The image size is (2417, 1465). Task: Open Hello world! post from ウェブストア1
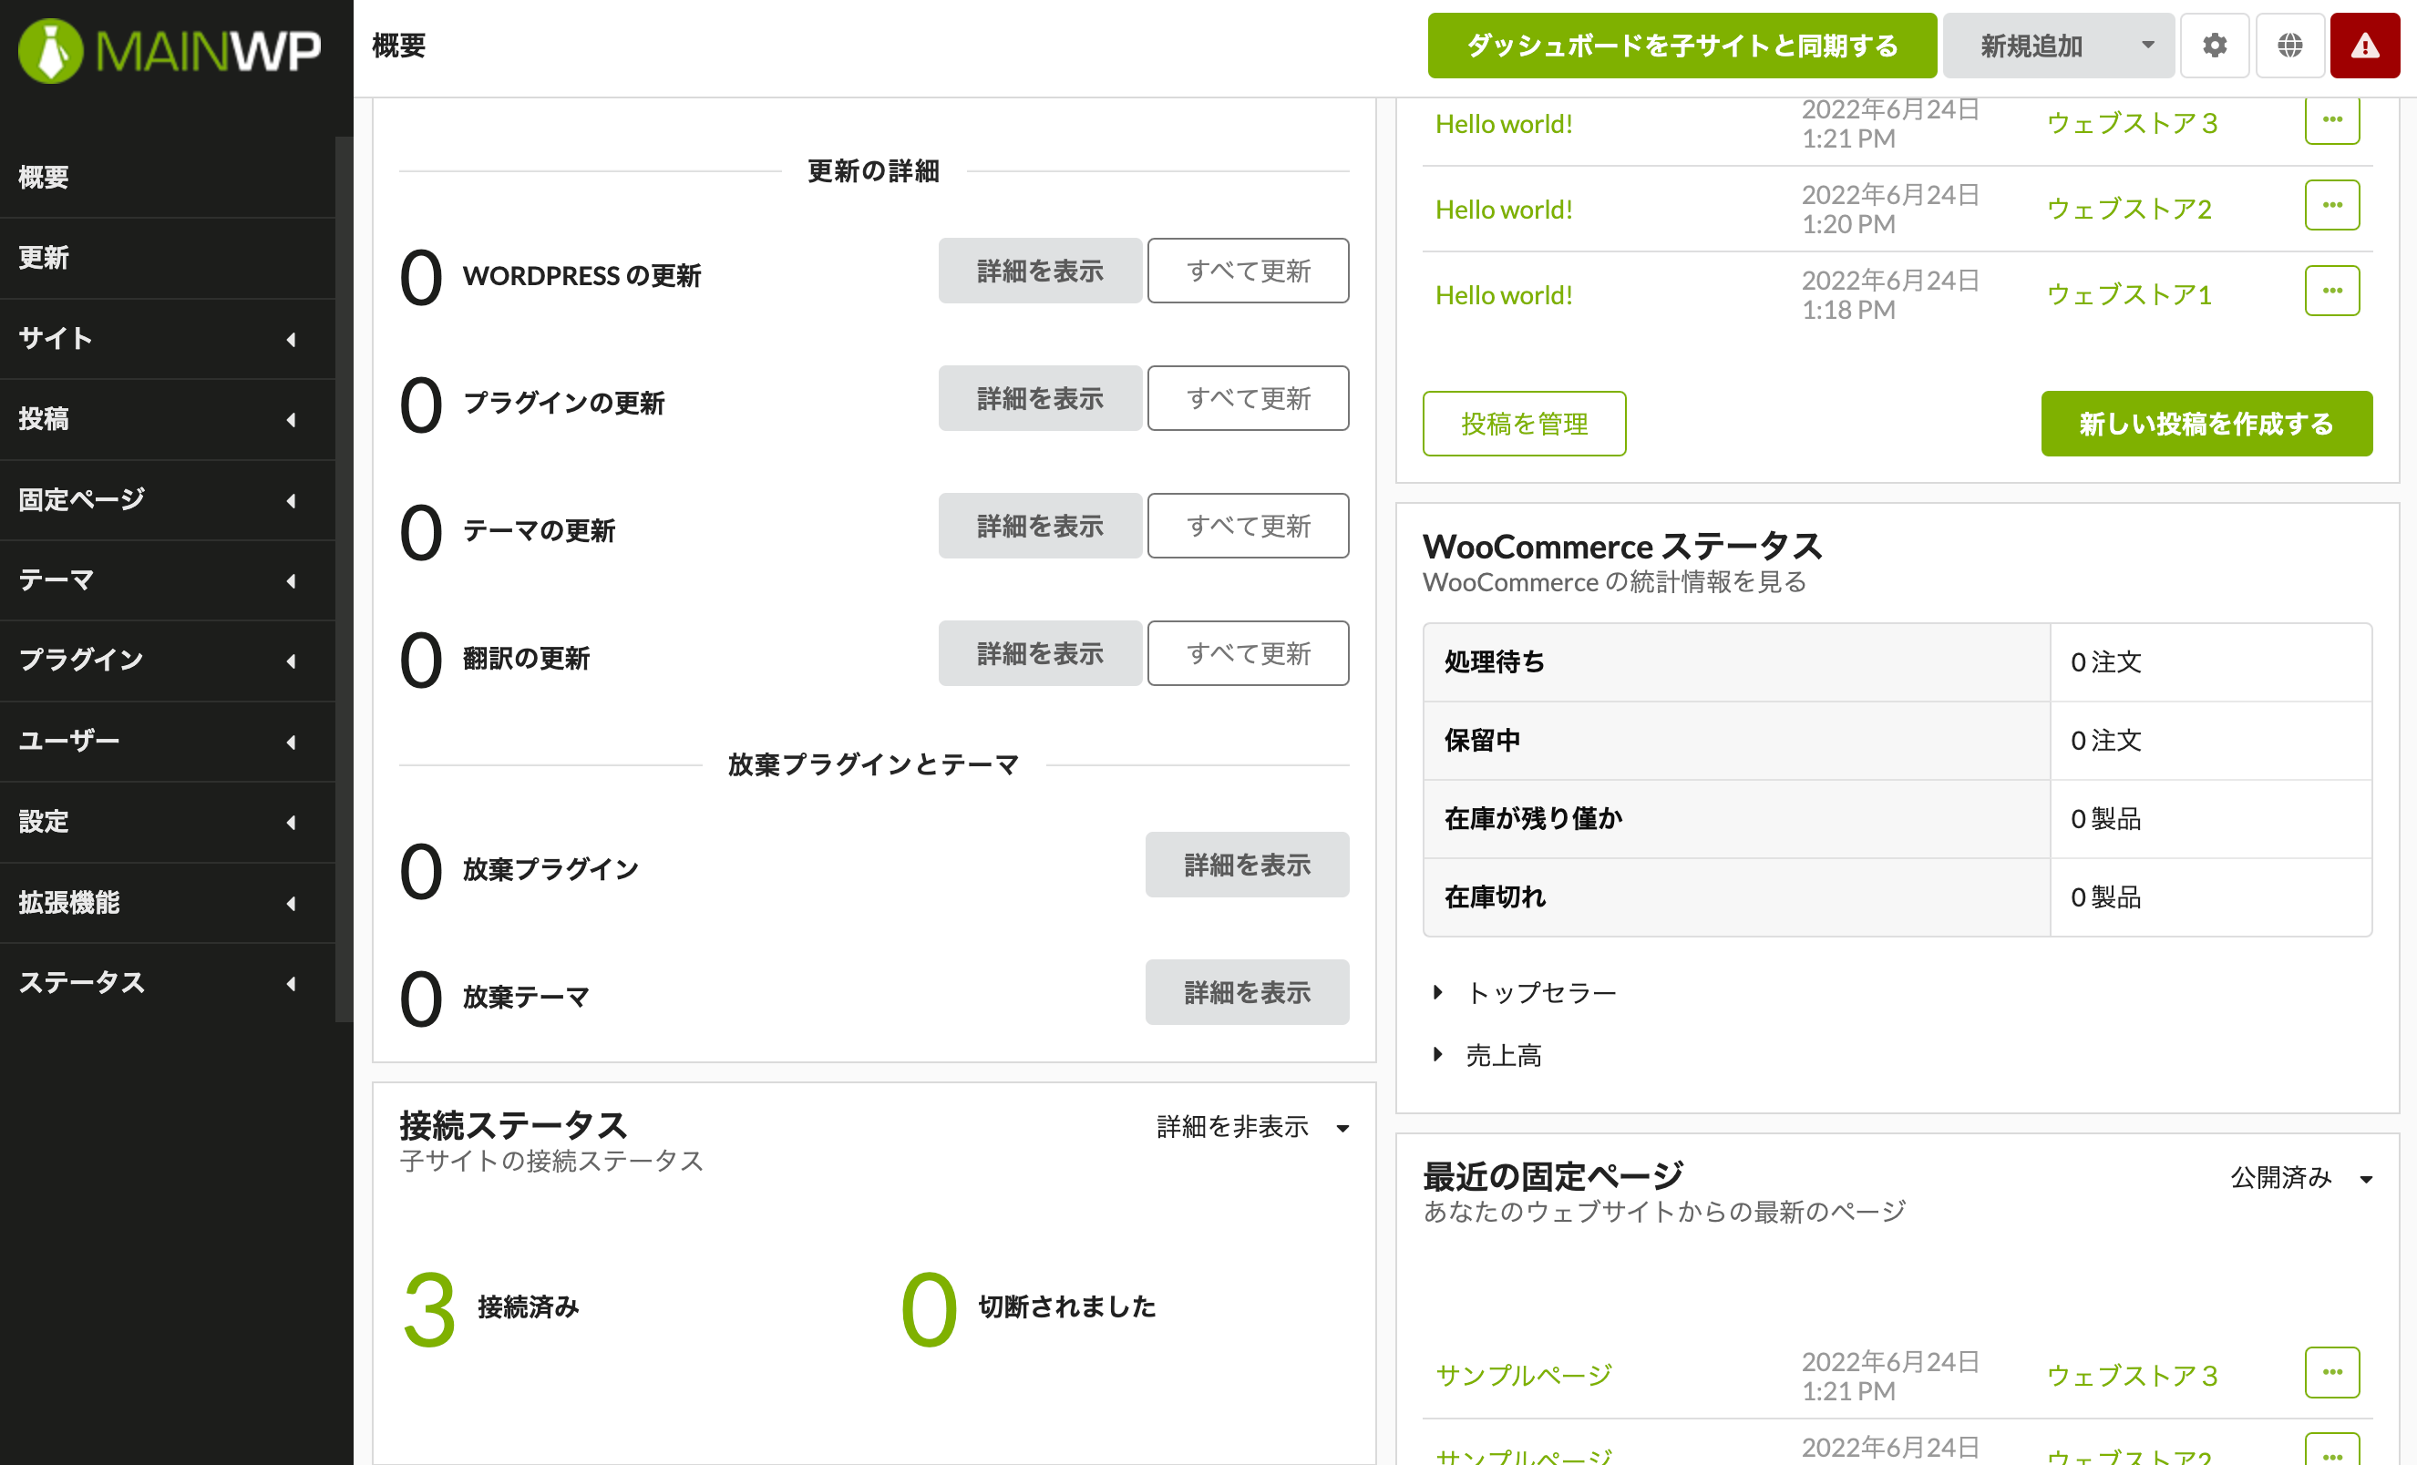(1503, 294)
